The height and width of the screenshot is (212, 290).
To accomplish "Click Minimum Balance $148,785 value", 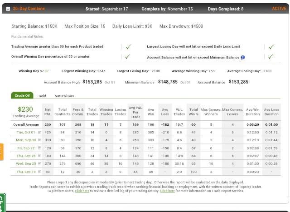I will [x=168, y=82].
